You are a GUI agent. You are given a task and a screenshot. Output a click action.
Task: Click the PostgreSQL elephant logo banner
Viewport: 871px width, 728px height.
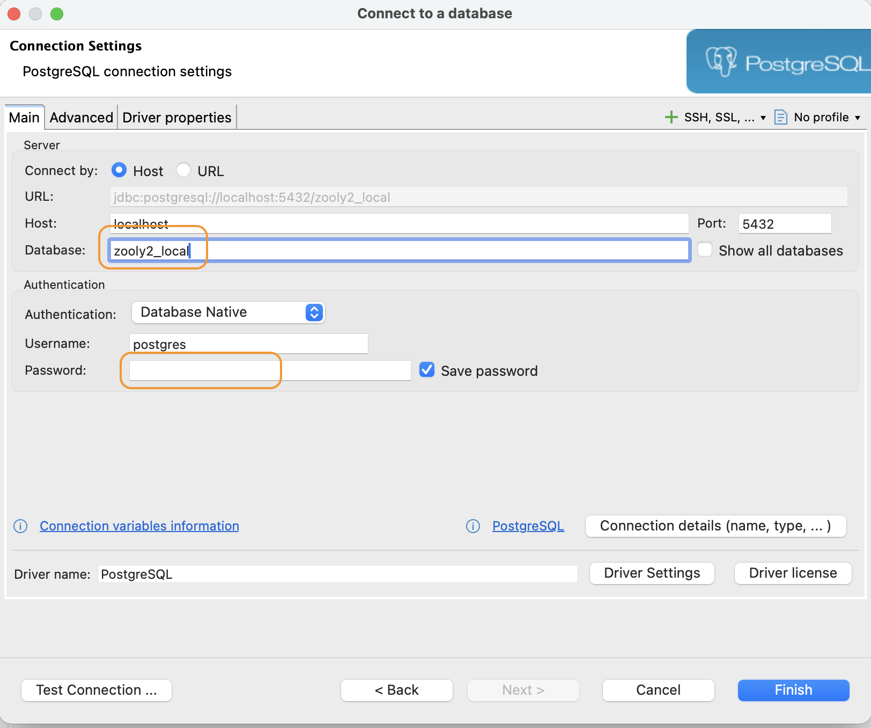[778, 62]
